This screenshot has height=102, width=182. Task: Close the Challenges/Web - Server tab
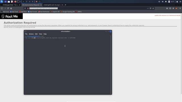click(x=20, y=5)
